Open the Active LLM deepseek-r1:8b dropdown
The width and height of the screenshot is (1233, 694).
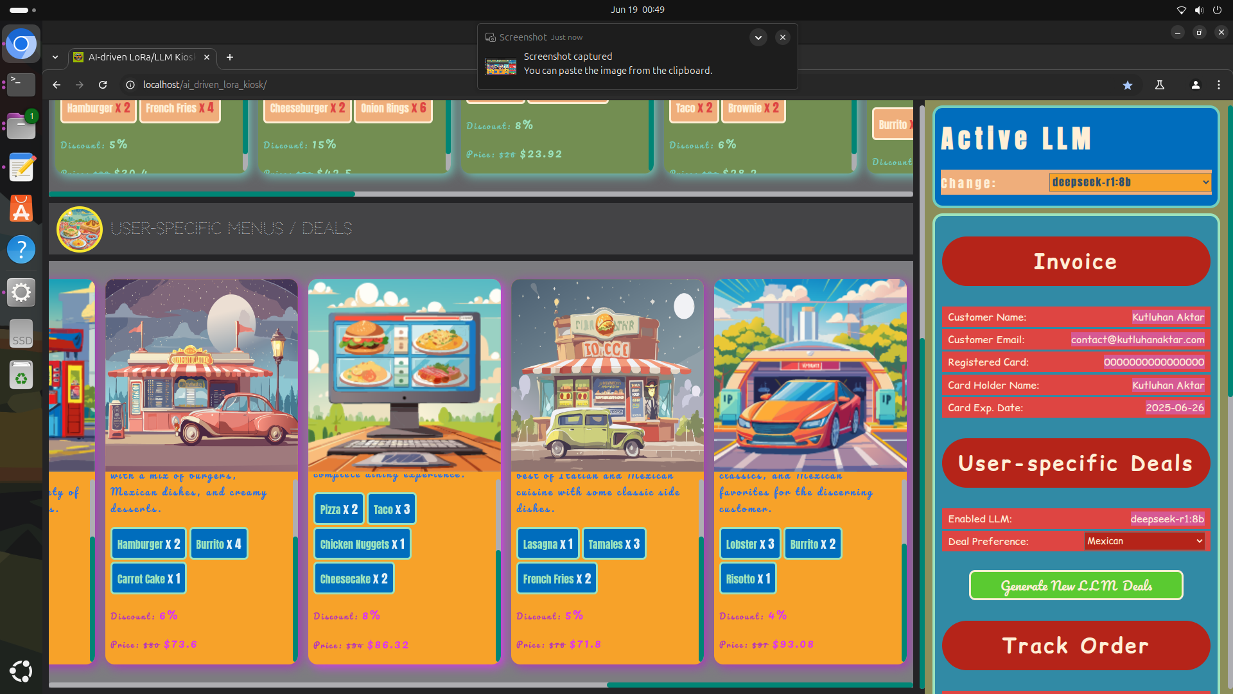pos(1130,182)
